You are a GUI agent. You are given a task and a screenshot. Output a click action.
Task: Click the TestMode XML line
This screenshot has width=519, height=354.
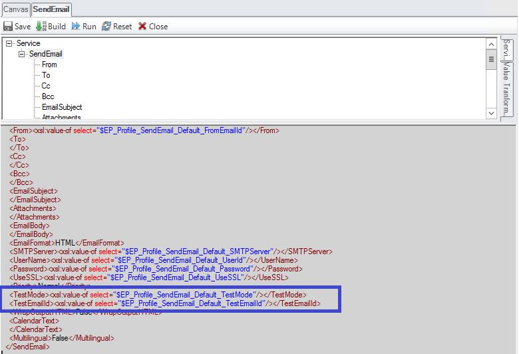[158, 295]
